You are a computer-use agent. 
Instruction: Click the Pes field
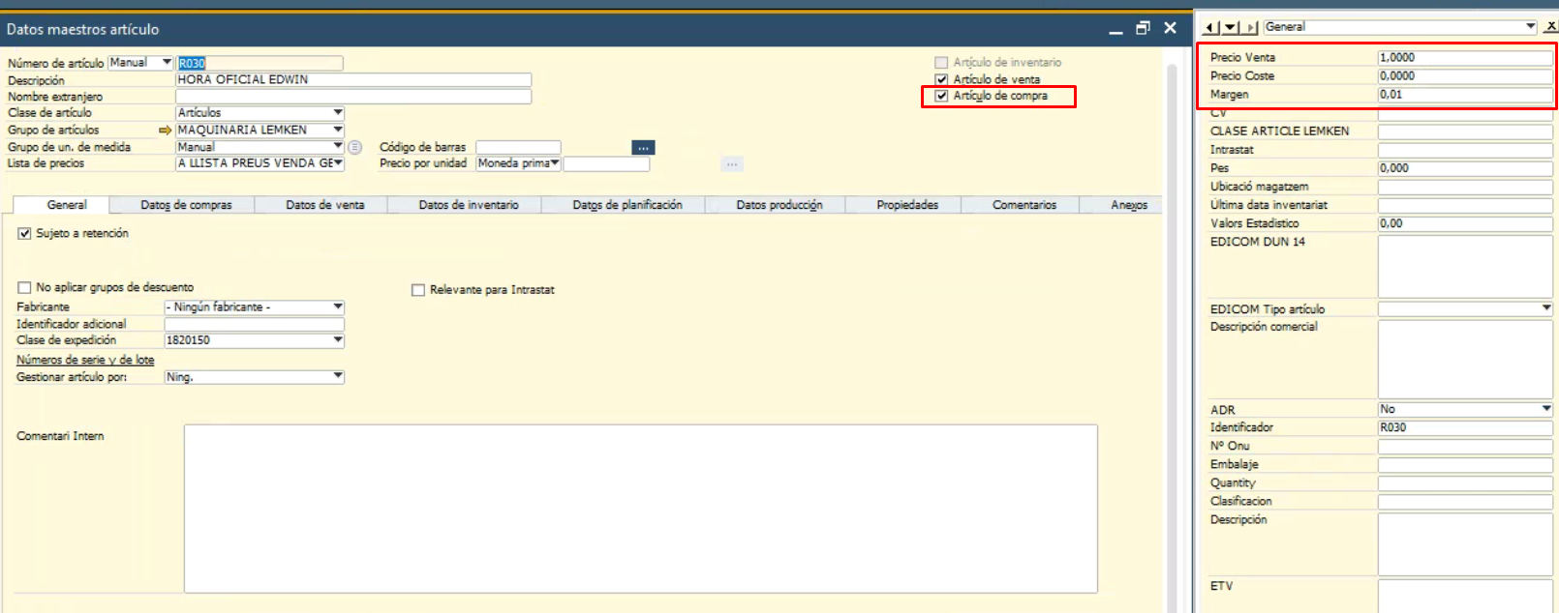(1465, 168)
